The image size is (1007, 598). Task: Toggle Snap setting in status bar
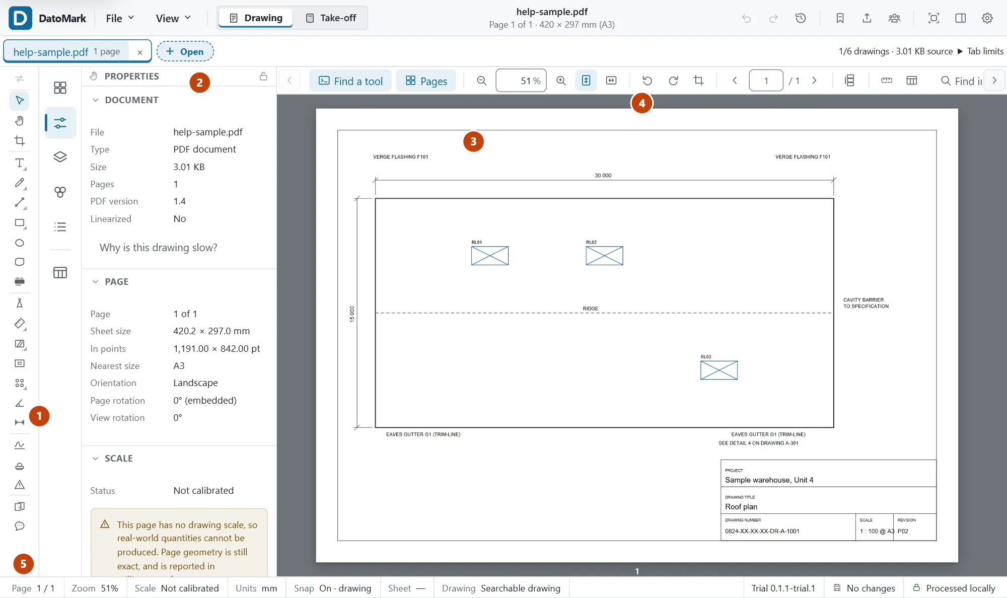click(333, 588)
